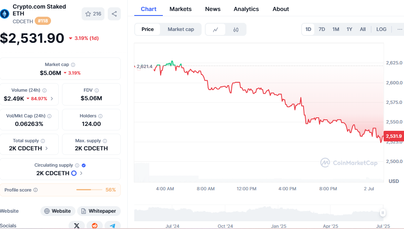Switch chart to Market cap
Viewport: 404px width, 229px height.
pyautogui.click(x=181, y=29)
